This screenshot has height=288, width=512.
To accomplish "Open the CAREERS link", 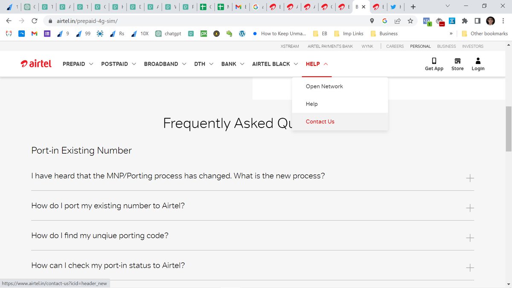I will 395,46.
